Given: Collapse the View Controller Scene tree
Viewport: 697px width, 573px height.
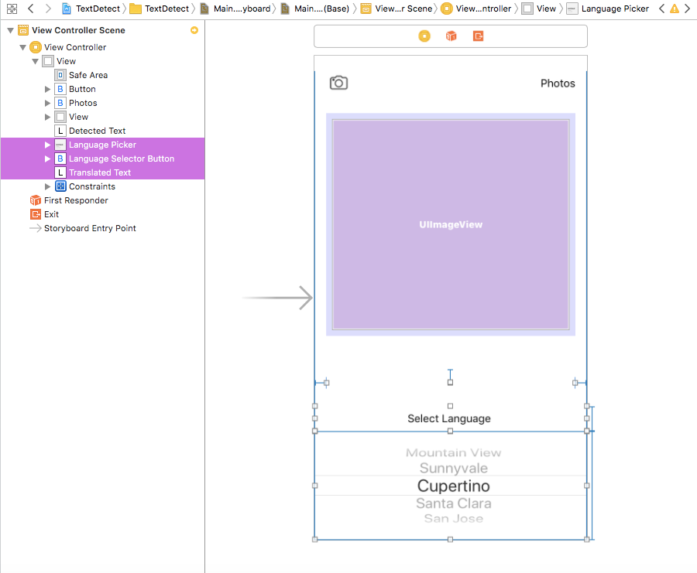Looking at the screenshot, I should tap(10, 30).
